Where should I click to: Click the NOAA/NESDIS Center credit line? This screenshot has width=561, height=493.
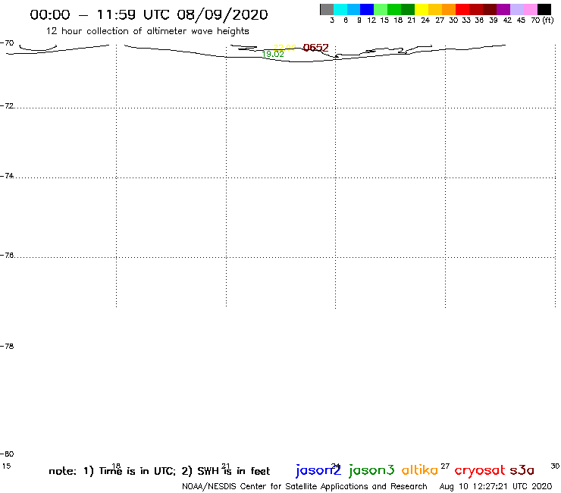pos(305,487)
